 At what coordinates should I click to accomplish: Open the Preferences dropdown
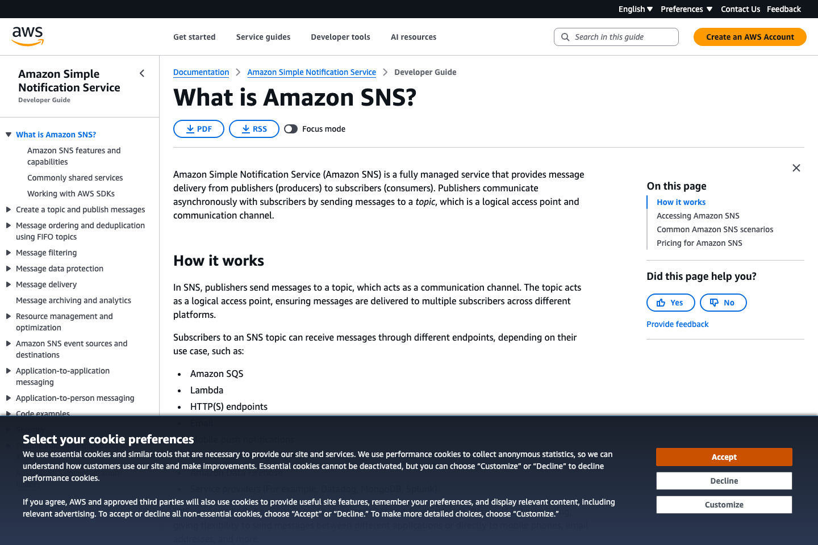686,9
